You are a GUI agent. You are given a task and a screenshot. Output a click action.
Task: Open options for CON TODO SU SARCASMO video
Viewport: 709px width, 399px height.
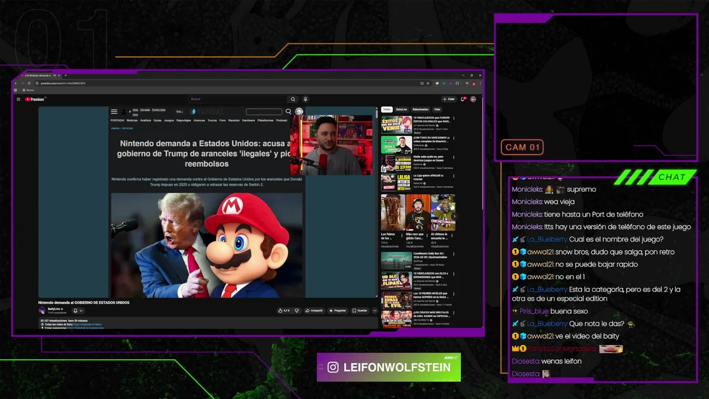click(454, 138)
